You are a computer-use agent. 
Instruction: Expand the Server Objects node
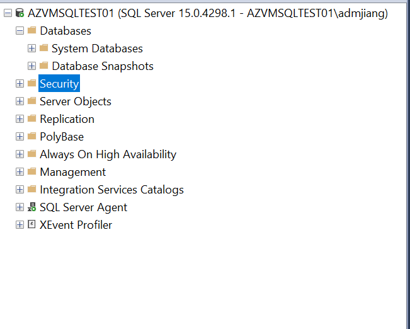click(20, 101)
